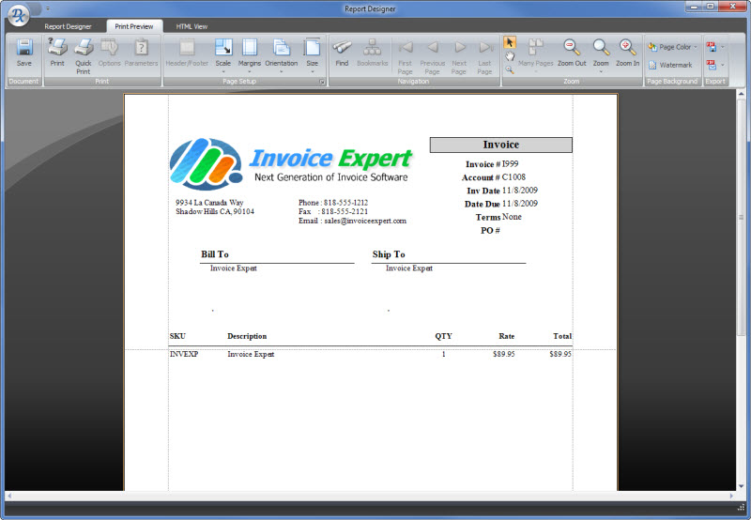Click account number C1008
The height and width of the screenshot is (520, 751).
513,177
